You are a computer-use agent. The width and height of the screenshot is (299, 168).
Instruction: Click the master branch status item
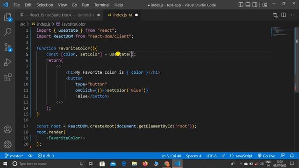(14, 156)
